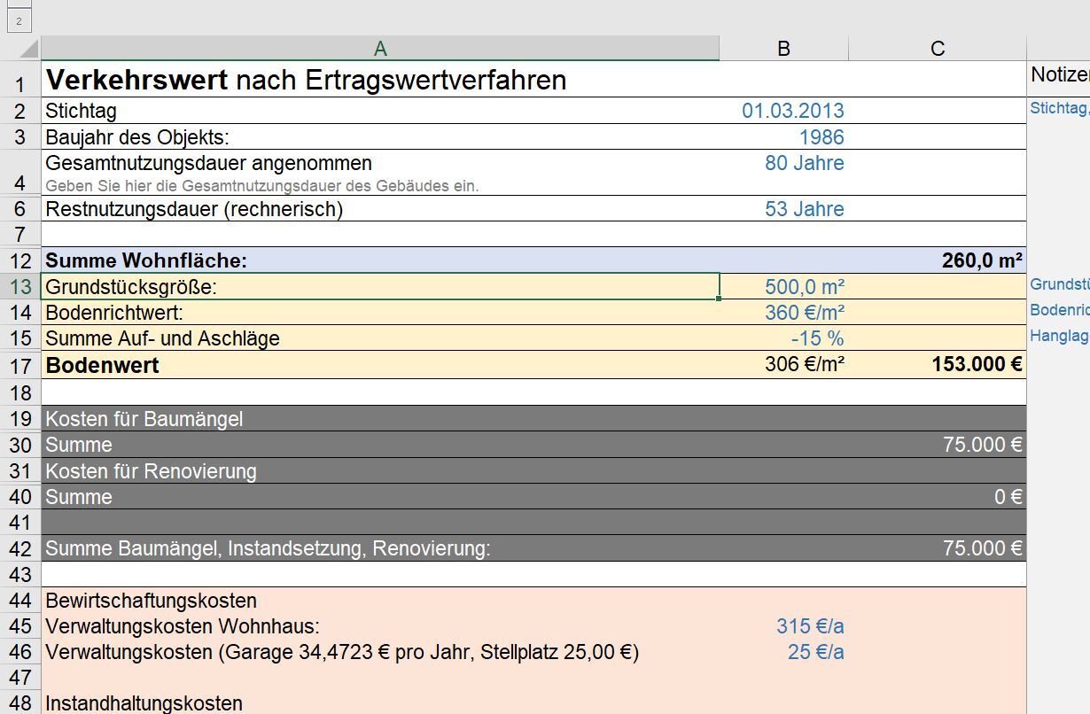This screenshot has height=714, width=1090.
Task: Select the Restnutzungsdauer cell 53 Jahre
Action: pyautogui.click(x=804, y=209)
